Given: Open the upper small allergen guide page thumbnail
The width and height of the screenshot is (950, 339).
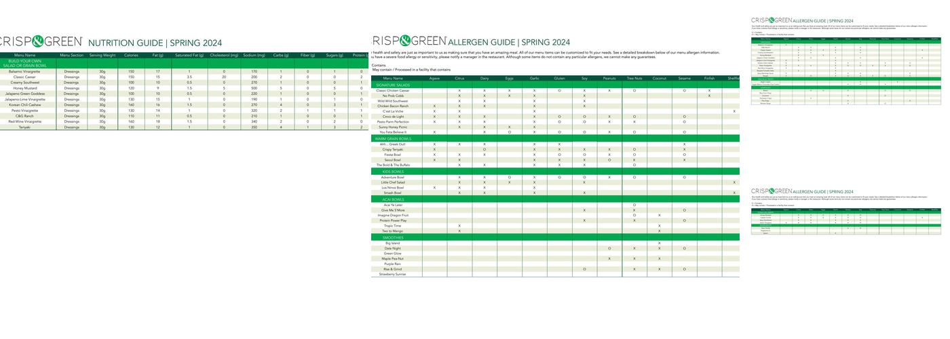Looking at the screenshot, I should [846, 61].
